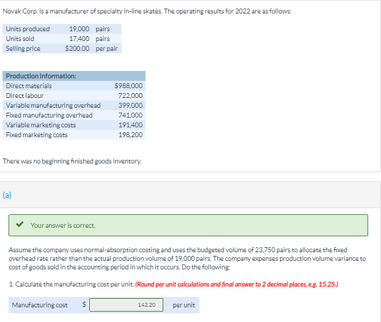Select the 'Fixed marketing costs' row label
This screenshot has width=381, height=322.
(x=37, y=135)
